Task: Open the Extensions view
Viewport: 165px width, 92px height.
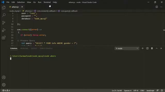Action: pos(4,38)
